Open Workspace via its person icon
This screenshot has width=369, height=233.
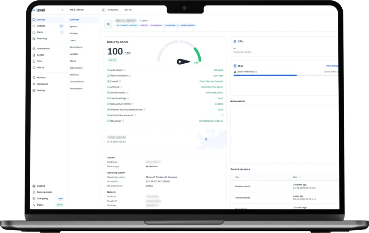[x=34, y=84]
